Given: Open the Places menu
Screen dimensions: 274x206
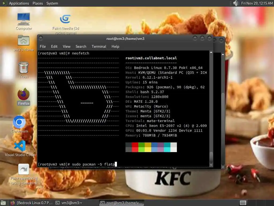Looking at the screenshot, I should 37,3.
